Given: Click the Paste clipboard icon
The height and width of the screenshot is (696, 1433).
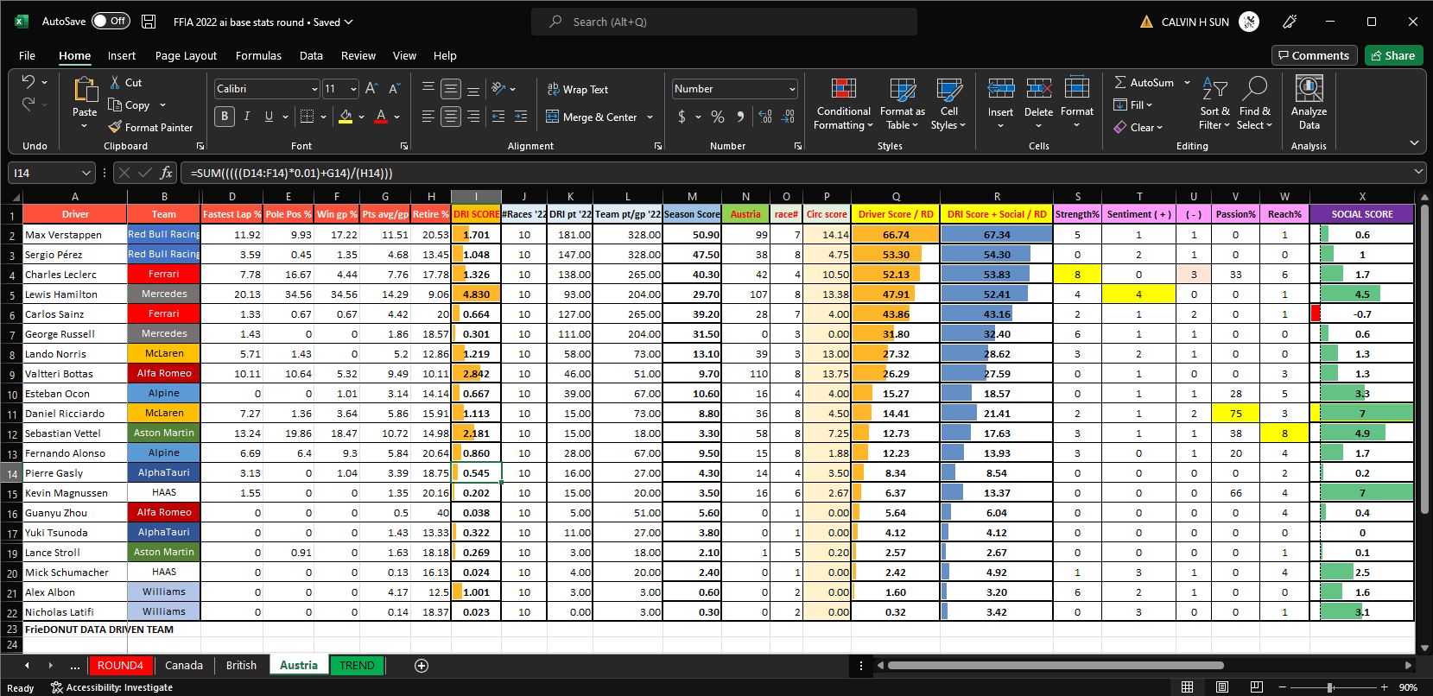Looking at the screenshot, I should tap(85, 90).
